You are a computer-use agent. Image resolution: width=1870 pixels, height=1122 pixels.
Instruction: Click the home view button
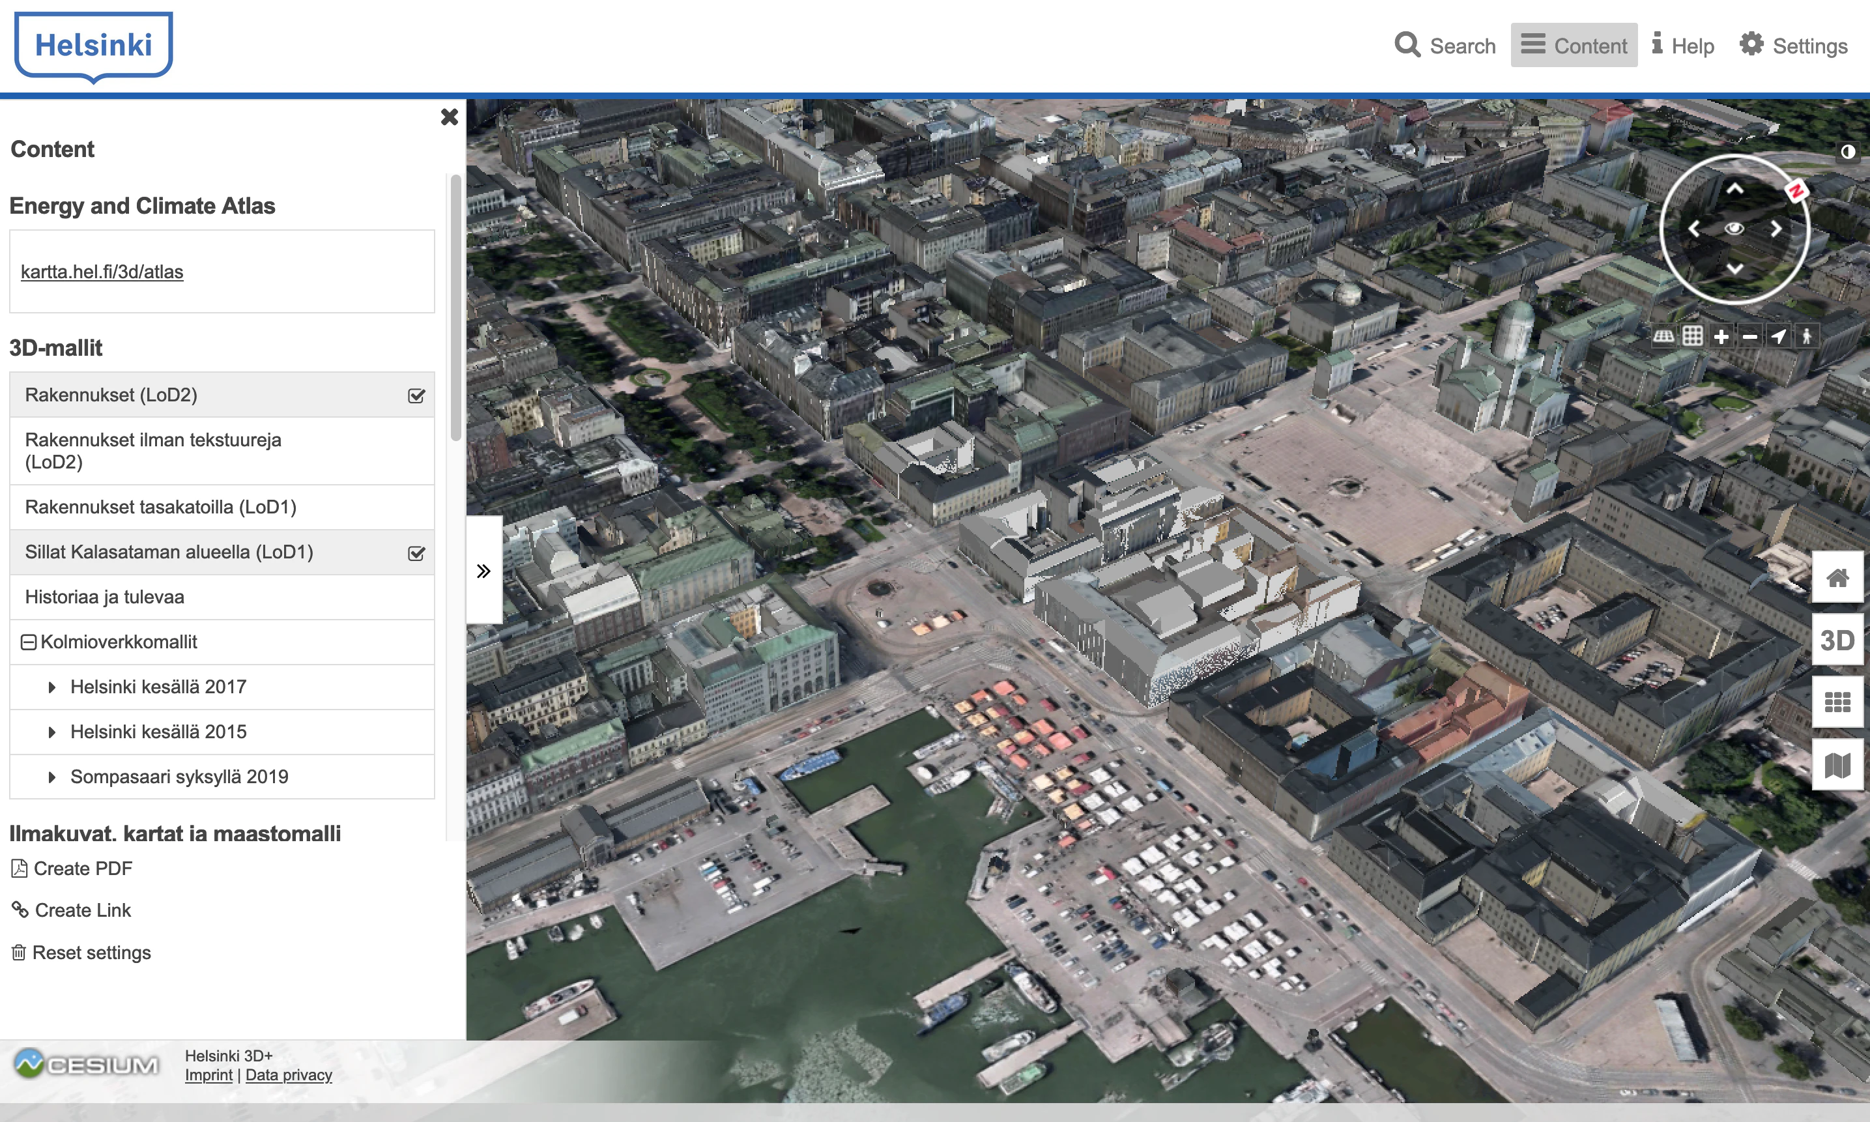pyautogui.click(x=1837, y=578)
